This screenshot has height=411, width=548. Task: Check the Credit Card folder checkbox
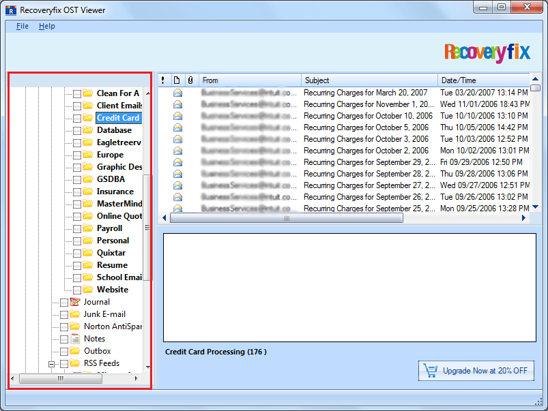(77, 118)
